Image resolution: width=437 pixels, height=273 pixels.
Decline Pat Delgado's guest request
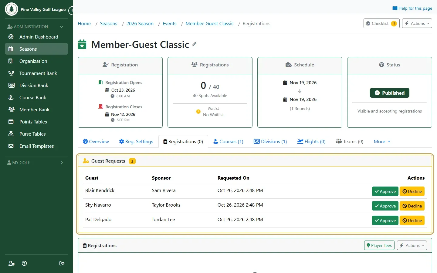pos(412,221)
